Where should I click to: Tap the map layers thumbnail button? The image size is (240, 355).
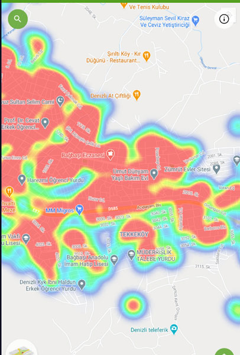21,348
